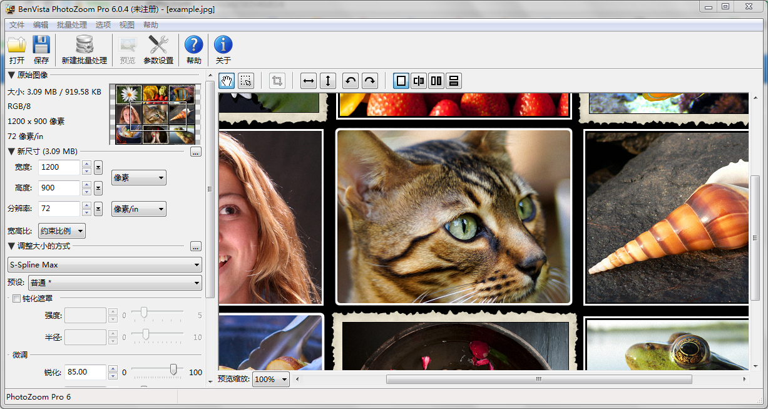Enable the 钝化遮罩 checkbox
The image size is (768, 409).
[x=18, y=299]
